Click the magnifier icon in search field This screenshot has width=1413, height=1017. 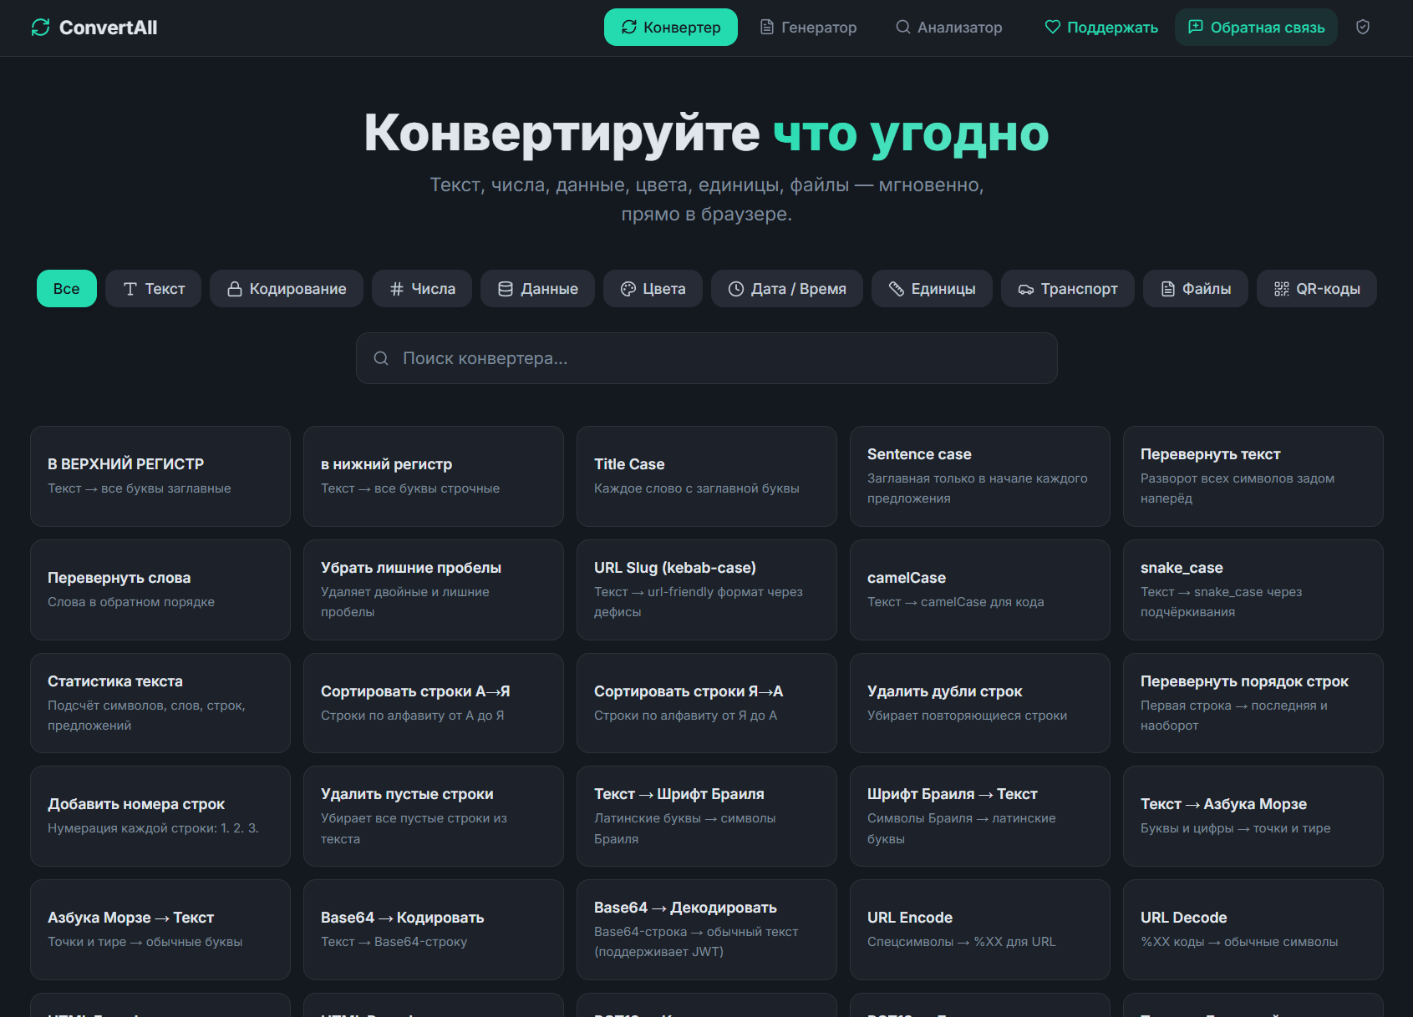point(381,358)
